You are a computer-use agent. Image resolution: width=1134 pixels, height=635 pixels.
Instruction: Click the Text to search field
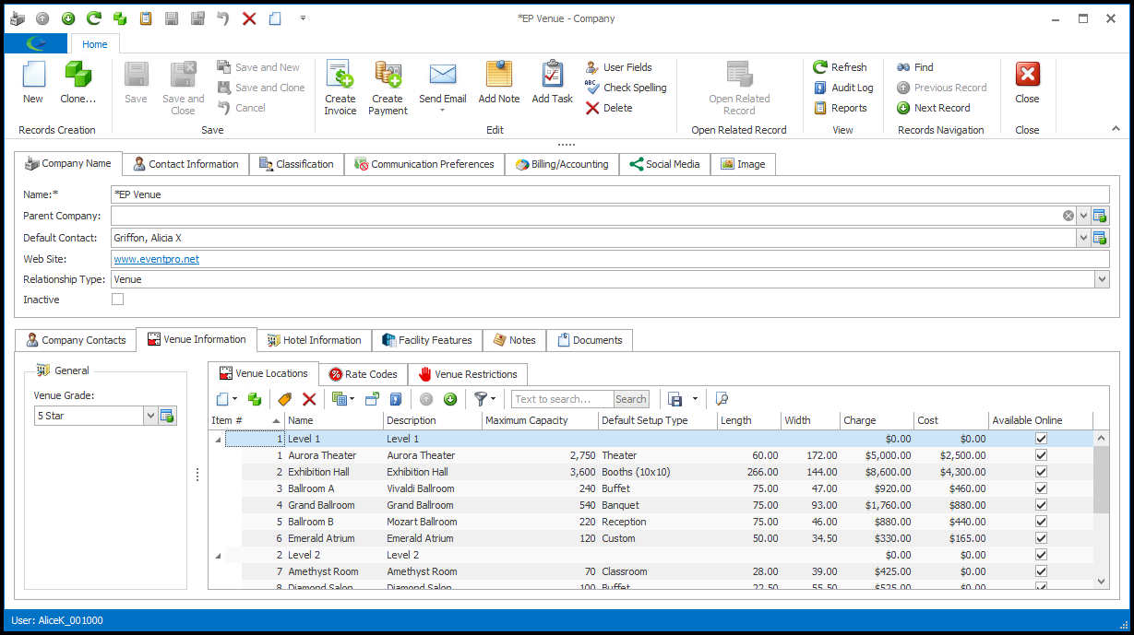coord(563,399)
